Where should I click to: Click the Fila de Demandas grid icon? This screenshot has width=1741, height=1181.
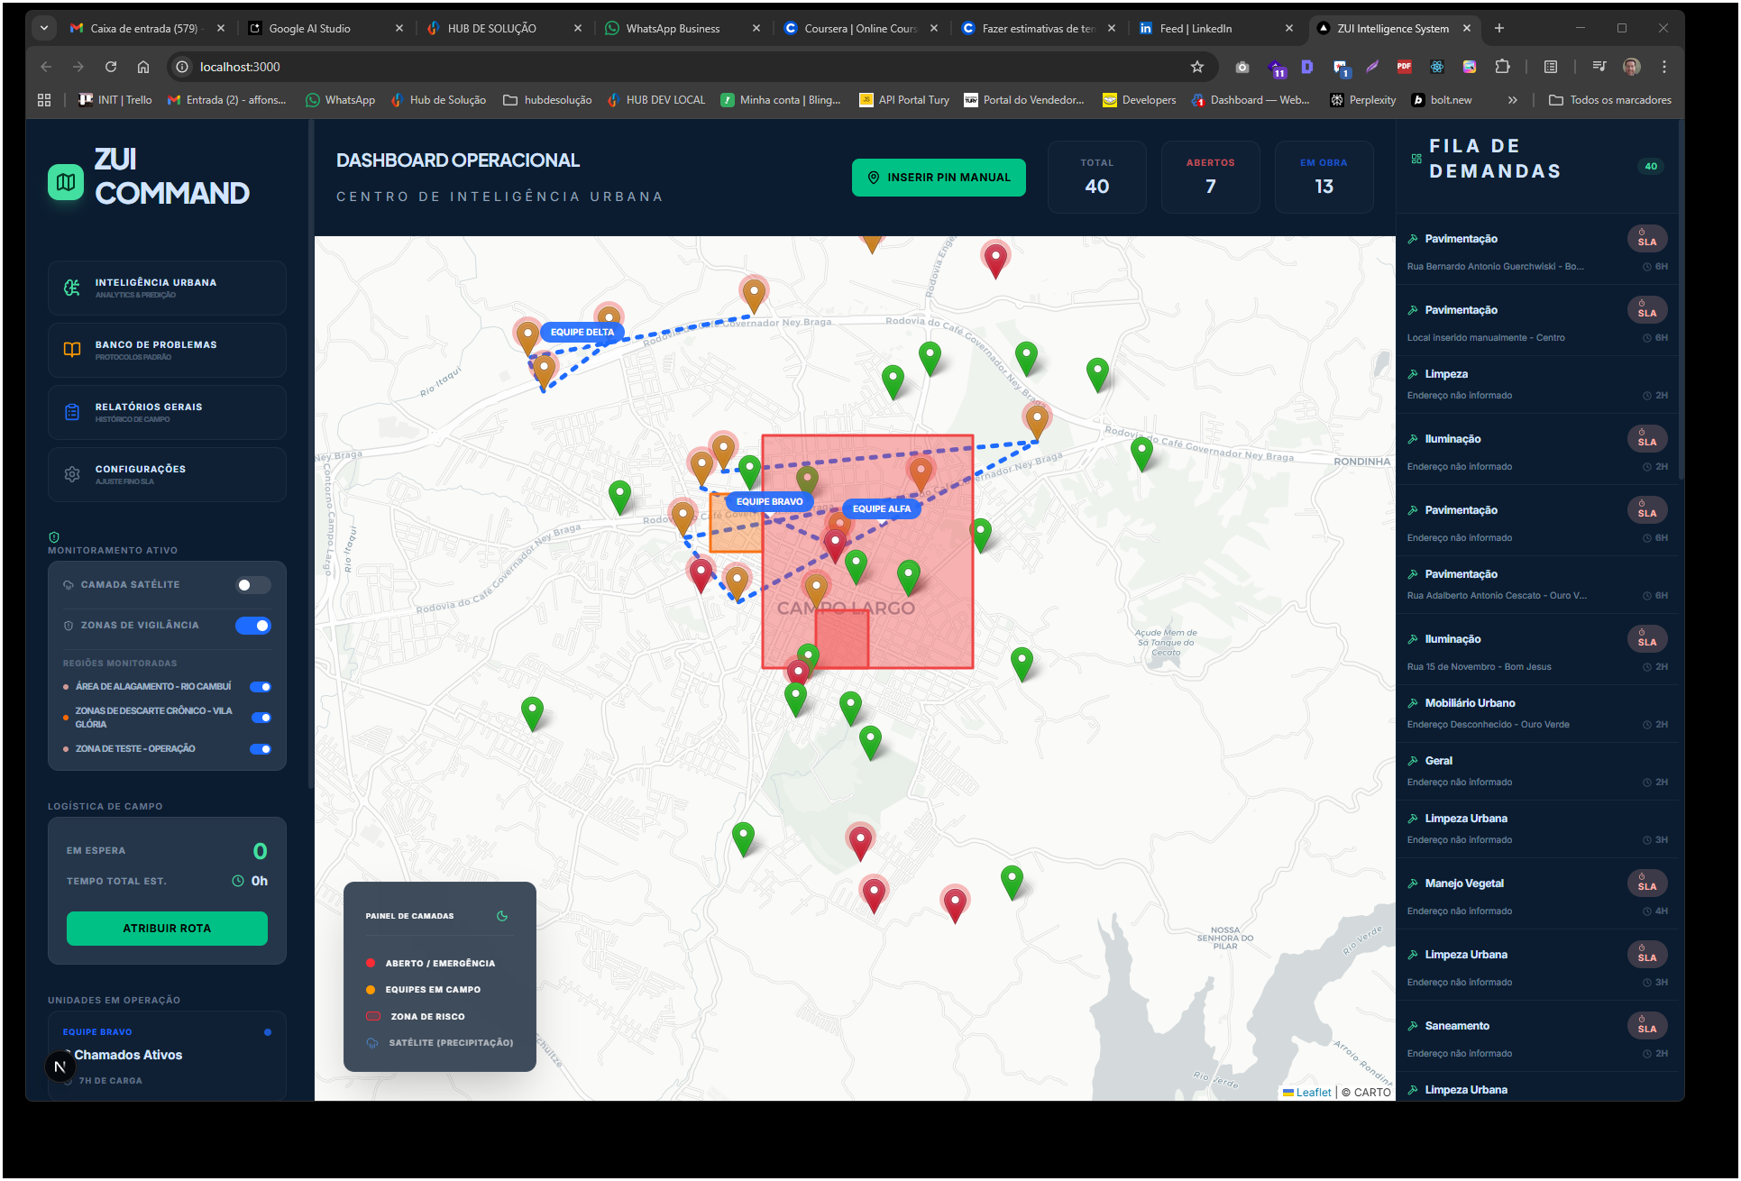[x=1416, y=159]
